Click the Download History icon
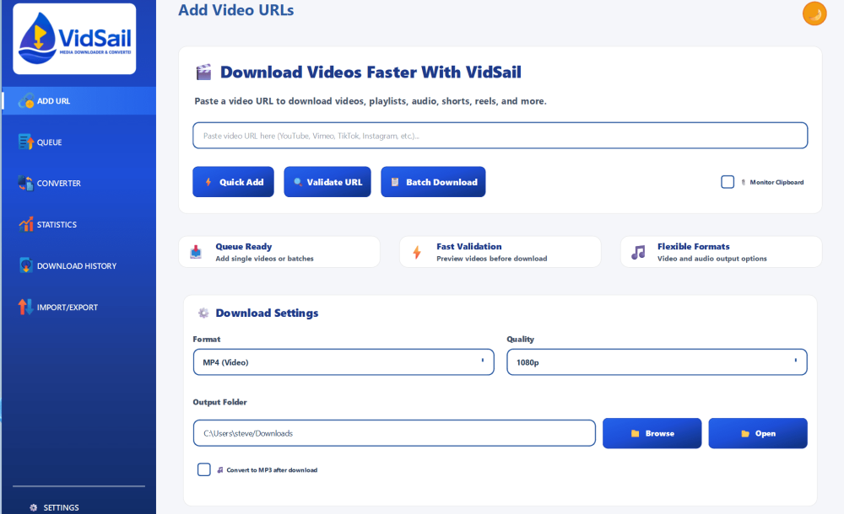Screen dimensions: 844x514 (x=26, y=265)
